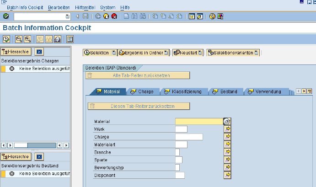This screenshot has width=316, height=187.
Task: Open the Hilfe menu
Action: pyautogui.click(x=125, y=7)
